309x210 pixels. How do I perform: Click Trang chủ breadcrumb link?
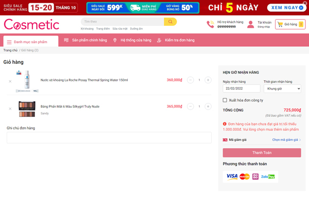click(10, 50)
